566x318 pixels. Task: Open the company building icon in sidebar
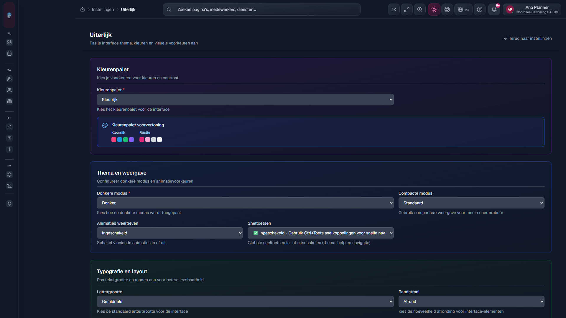click(x=9, y=101)
